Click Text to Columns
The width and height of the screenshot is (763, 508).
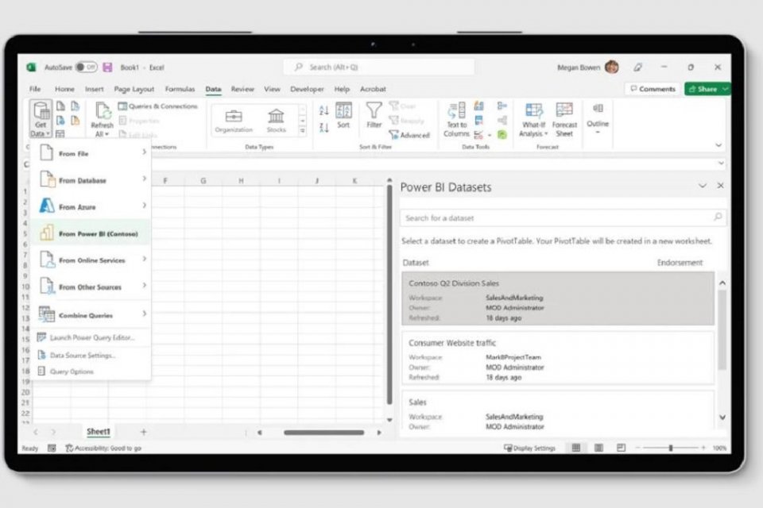click(456, 120)
